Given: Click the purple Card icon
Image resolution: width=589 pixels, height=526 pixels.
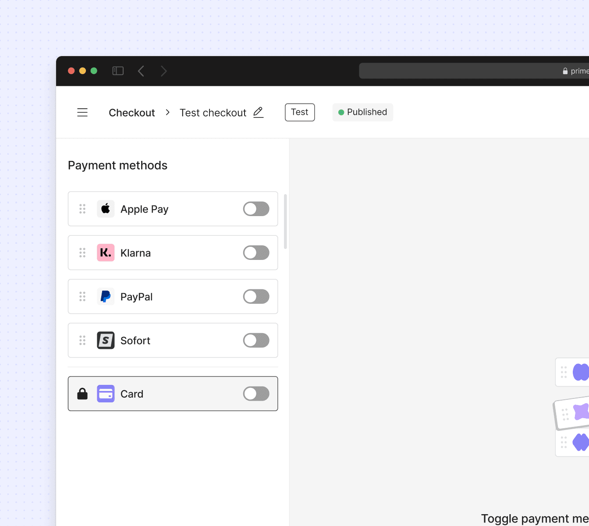Looking at the screenshot, I should pyautogui.click(x=106, y=394).
